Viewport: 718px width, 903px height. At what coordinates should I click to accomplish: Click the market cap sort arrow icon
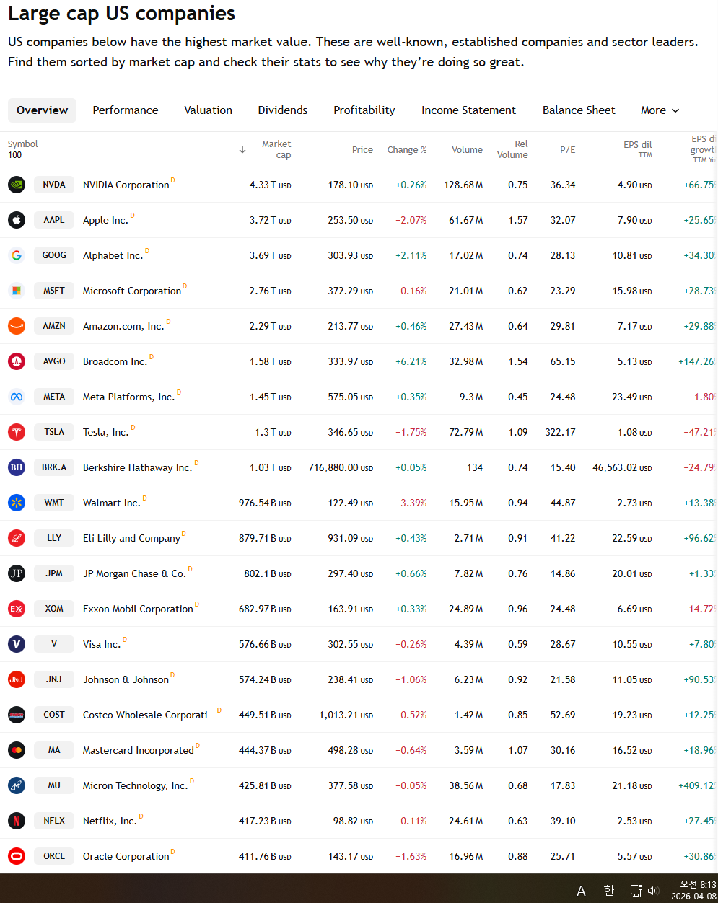pos(242,150)
